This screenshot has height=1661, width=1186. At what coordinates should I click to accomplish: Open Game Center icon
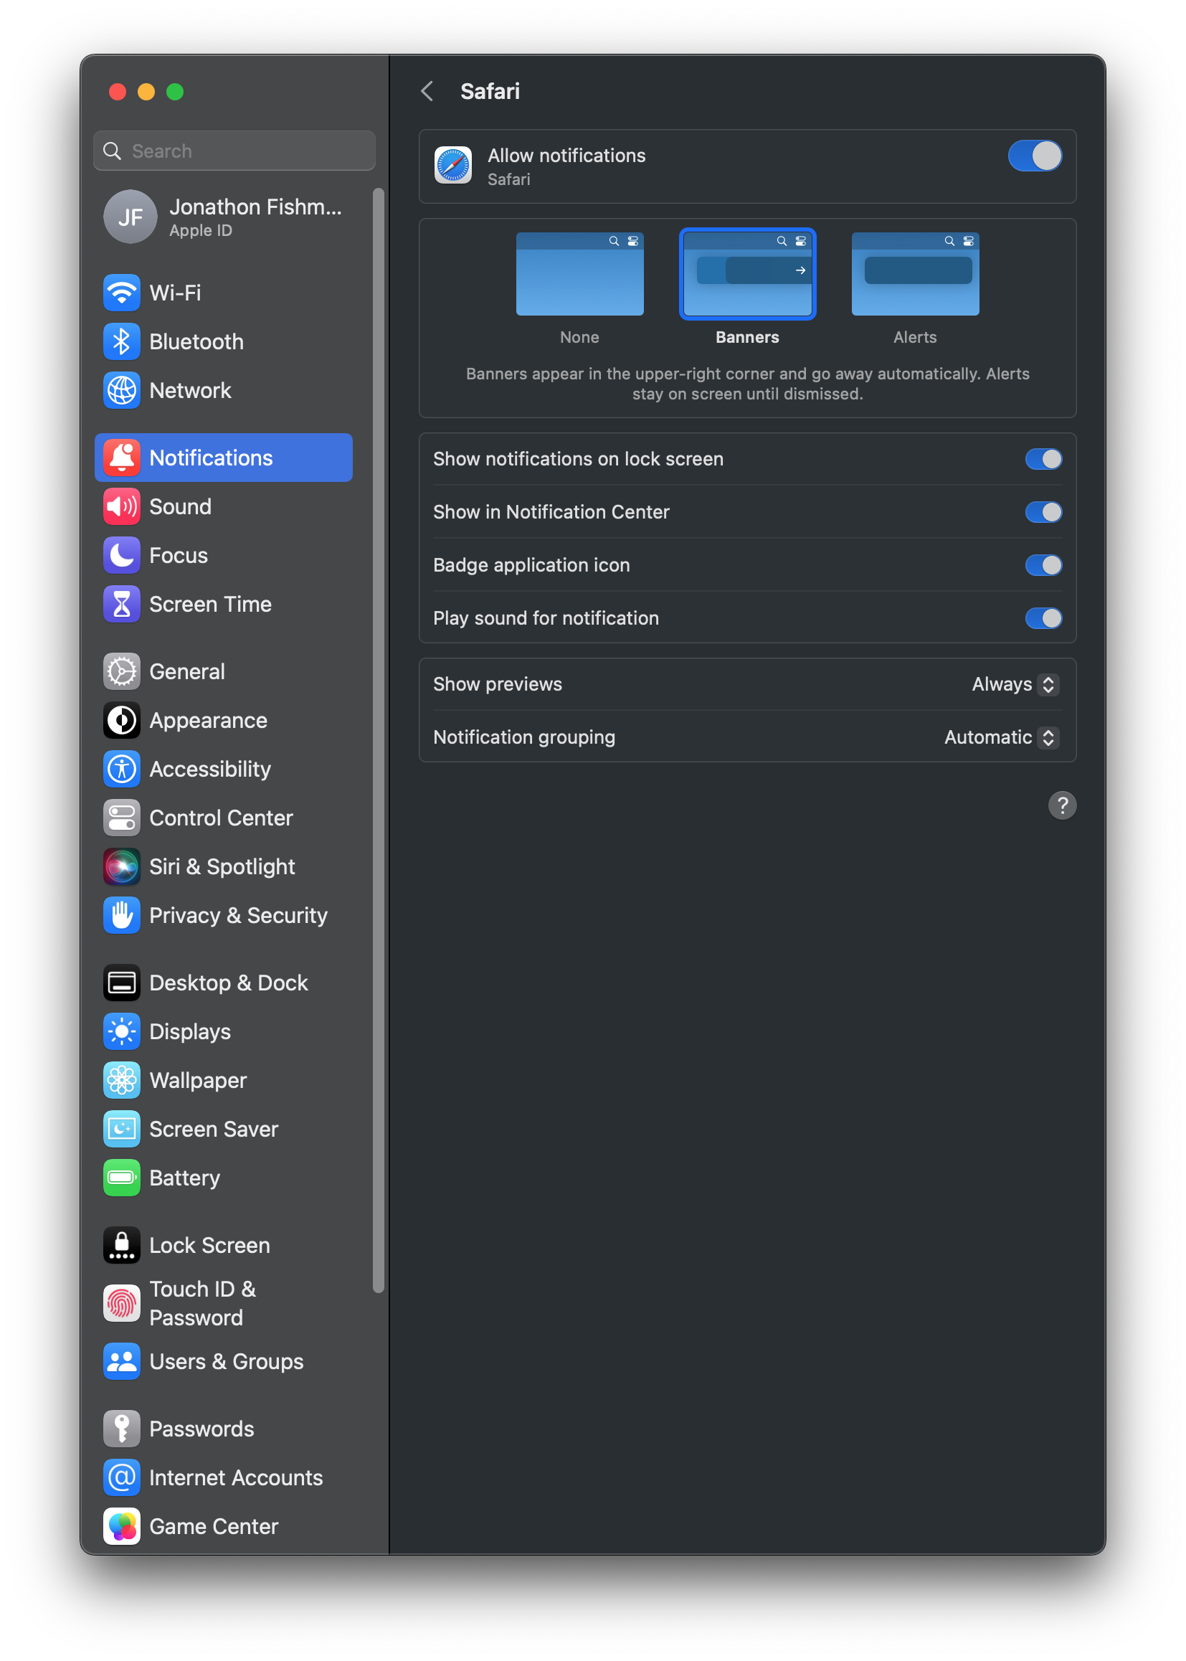(121, 1528)
